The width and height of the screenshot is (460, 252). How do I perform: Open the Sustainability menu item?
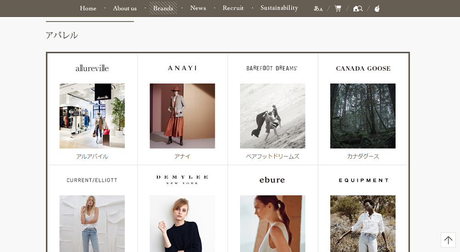pyautogui.click(x=279, y=8)
